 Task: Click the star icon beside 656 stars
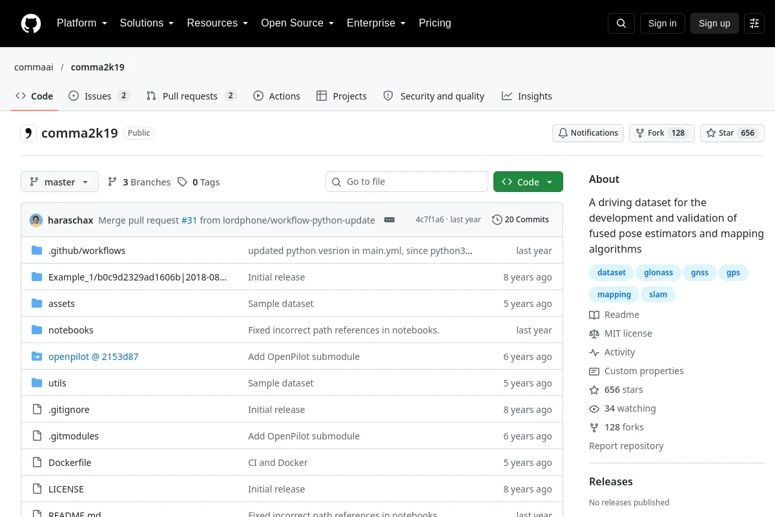click(594, 390)
